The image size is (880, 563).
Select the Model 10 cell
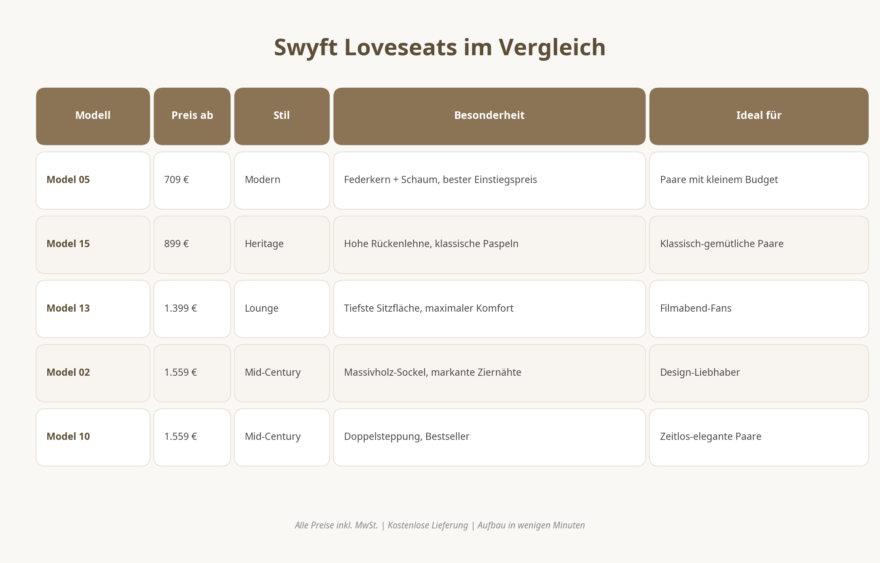93,437
